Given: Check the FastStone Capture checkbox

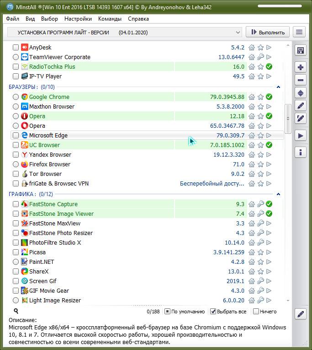Looking at the screenshot, I should [16, 204].
